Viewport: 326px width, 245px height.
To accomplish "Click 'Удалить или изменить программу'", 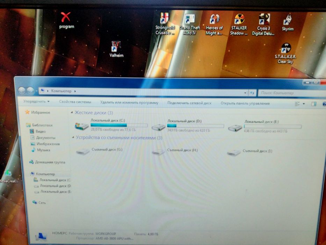I will coord(129,103).
